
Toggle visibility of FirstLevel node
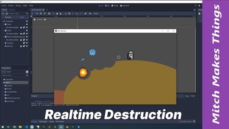click(x=27, y=21)
